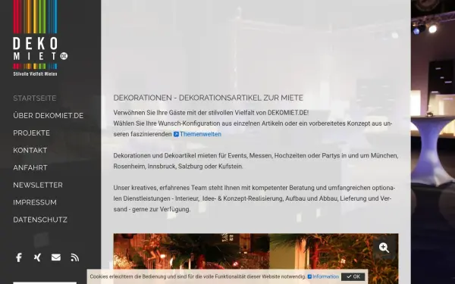Click the decorated venue photo thumbnail
The image size is (455, 284).
coord(256,258)
